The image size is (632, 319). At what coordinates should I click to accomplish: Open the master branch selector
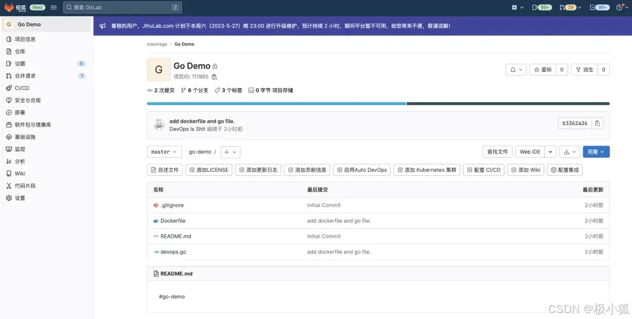(x=164, y=152)
